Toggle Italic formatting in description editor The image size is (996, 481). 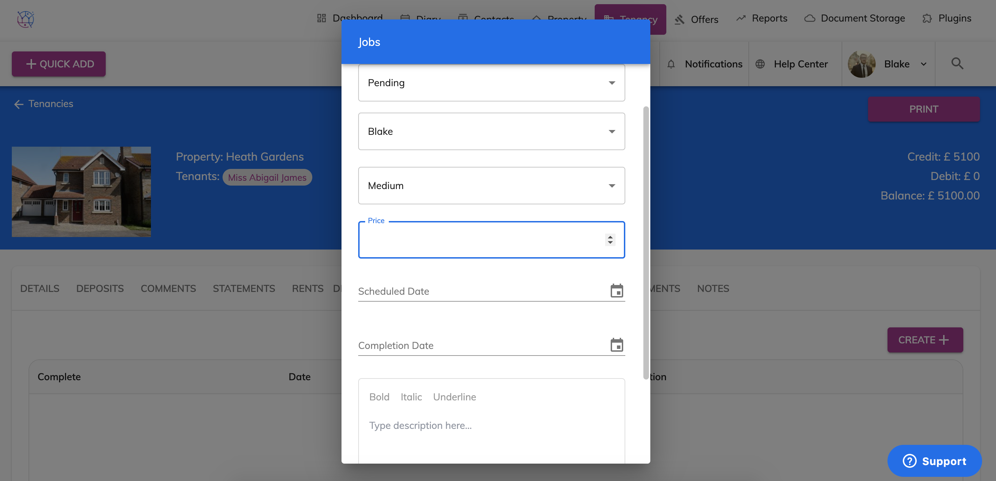click(411, 397)
